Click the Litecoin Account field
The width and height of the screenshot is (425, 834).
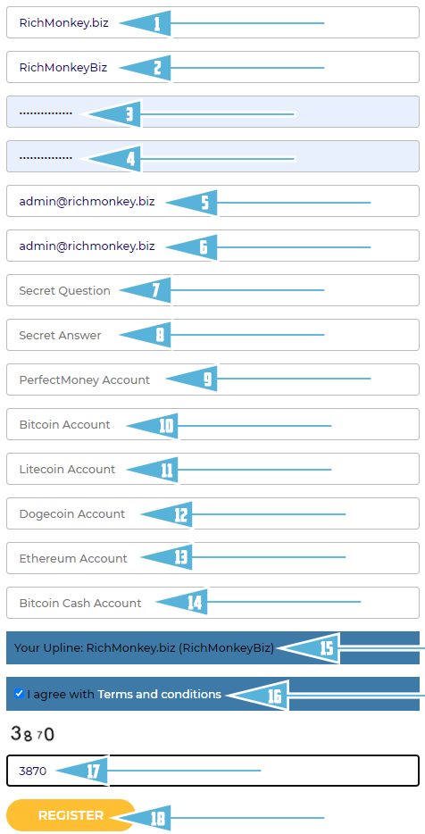[212, 469]
